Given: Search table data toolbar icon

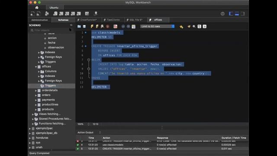Looking at the screenshot, I should pos(87,13).
